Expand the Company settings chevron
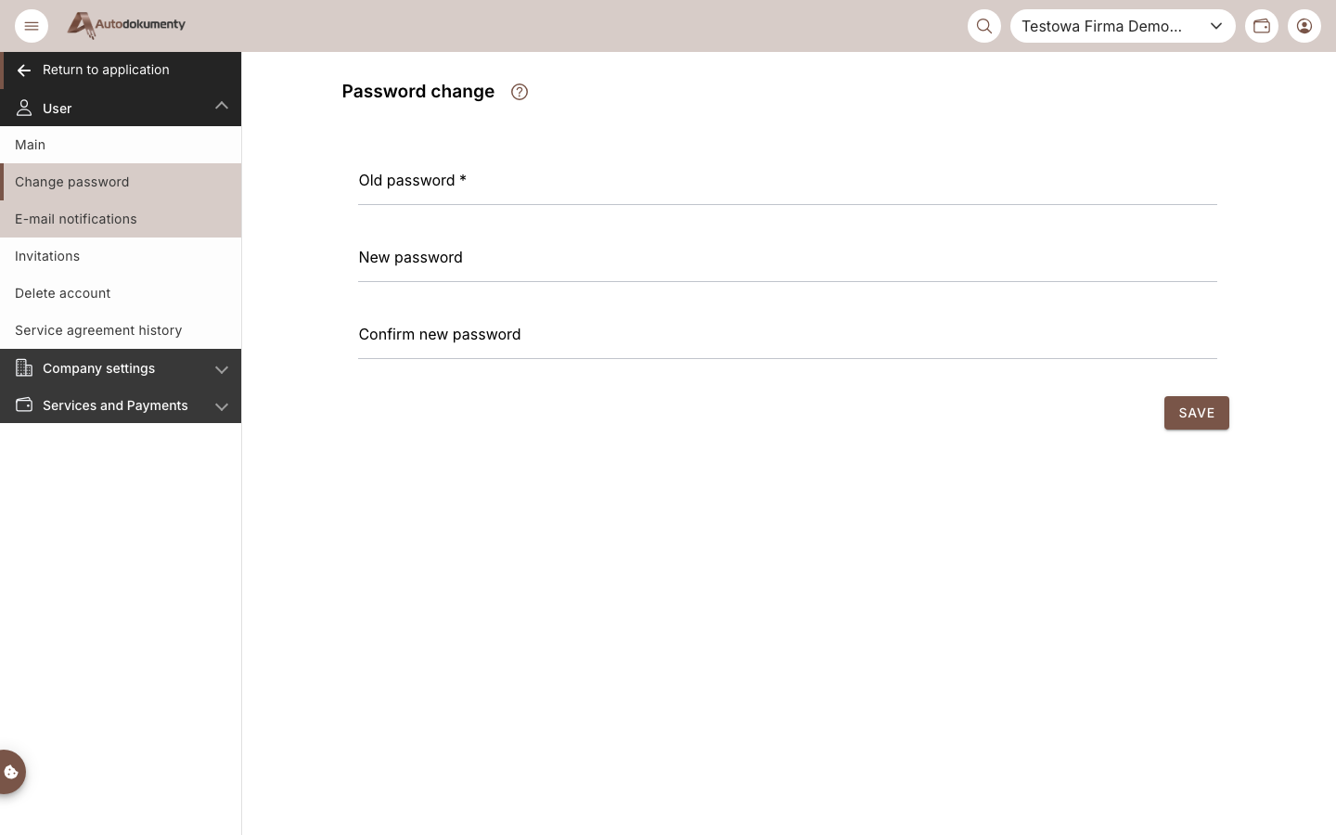 pyautogui.click(x=222, y=369)
